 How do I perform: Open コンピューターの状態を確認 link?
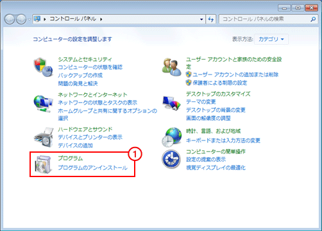[90, 67]
